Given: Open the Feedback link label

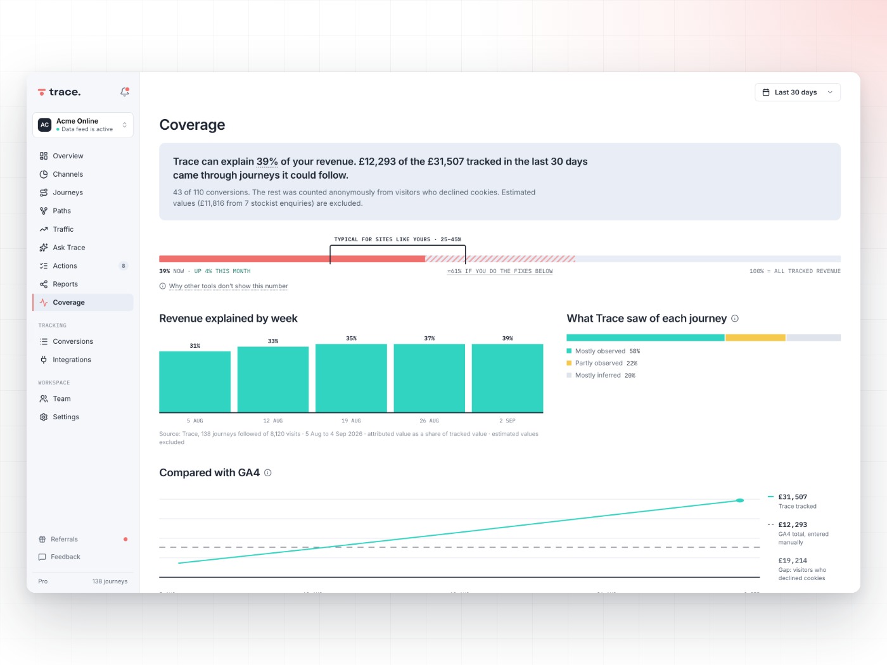Looking at the screenshot, I should (x=65, y=557).
